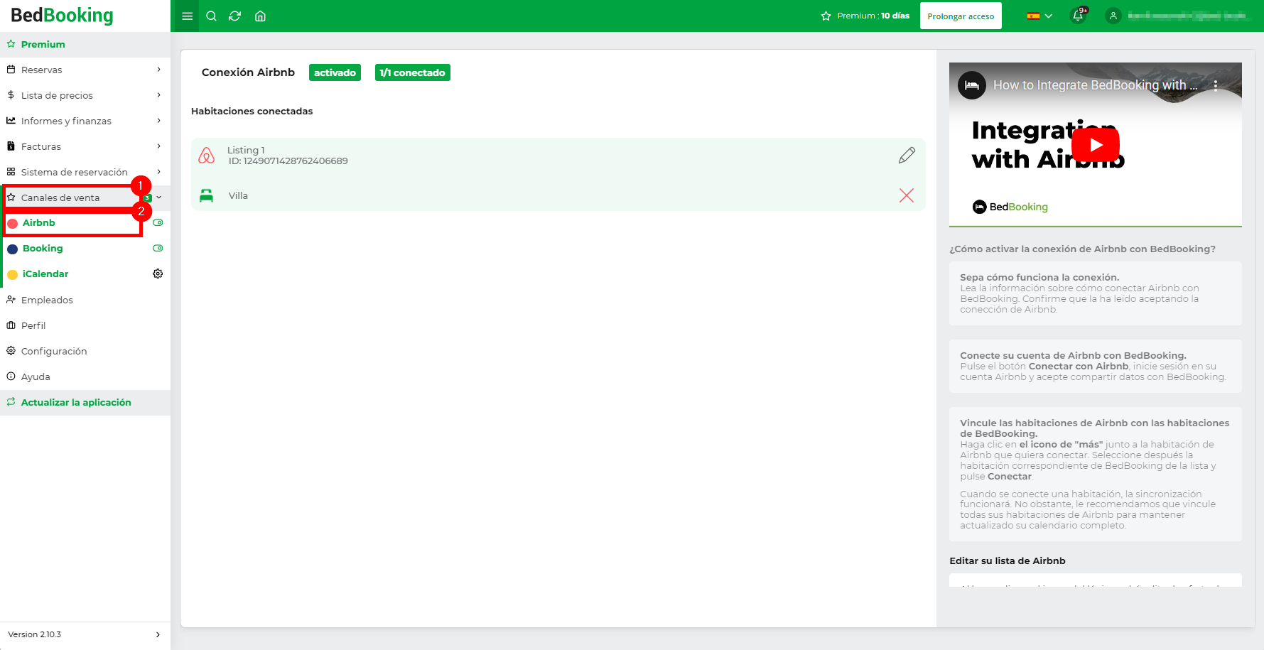Click the Villa room name

click(238, 195)
